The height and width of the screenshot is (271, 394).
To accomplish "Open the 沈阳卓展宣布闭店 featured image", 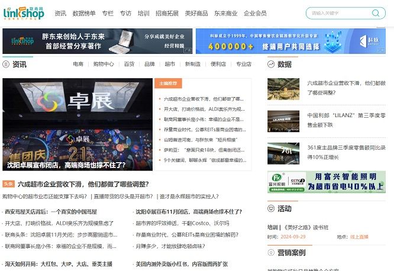I will (77, 124).
